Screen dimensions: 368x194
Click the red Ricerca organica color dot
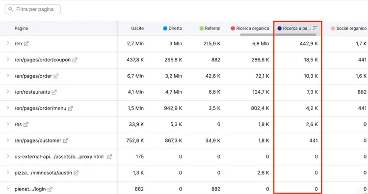click(233, 28)
